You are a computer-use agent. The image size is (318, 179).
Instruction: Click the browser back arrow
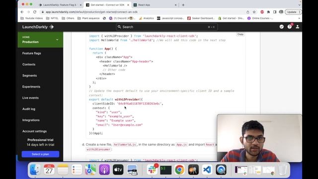22,12
